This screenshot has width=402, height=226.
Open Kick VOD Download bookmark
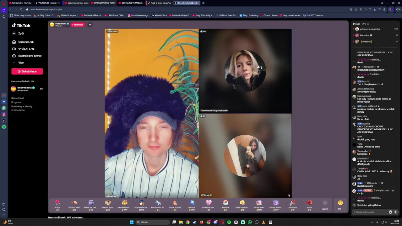pyautogui.click(x=314, y=15)
